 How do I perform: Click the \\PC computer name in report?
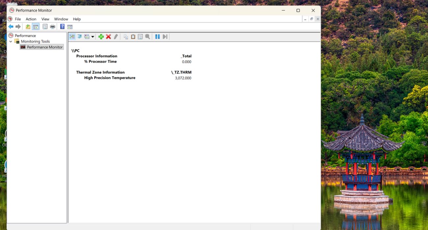click(x=75, y=51)
